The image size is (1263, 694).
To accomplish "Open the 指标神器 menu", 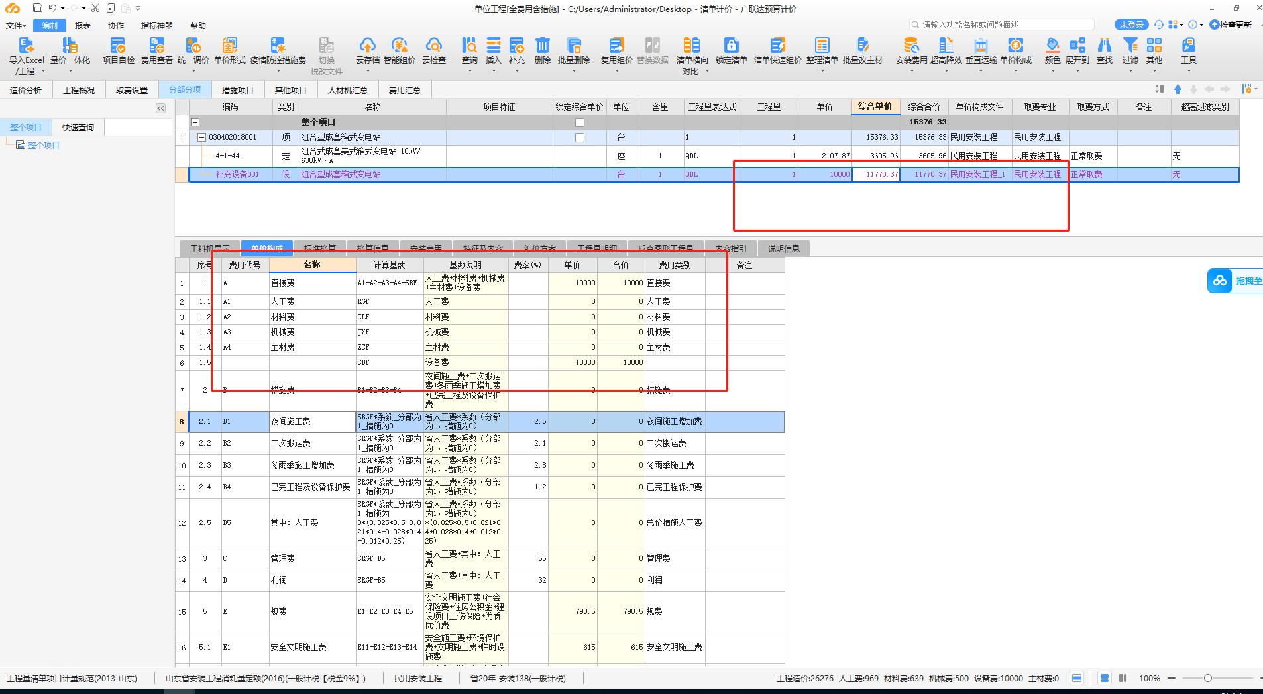I will tap(157, 25).
